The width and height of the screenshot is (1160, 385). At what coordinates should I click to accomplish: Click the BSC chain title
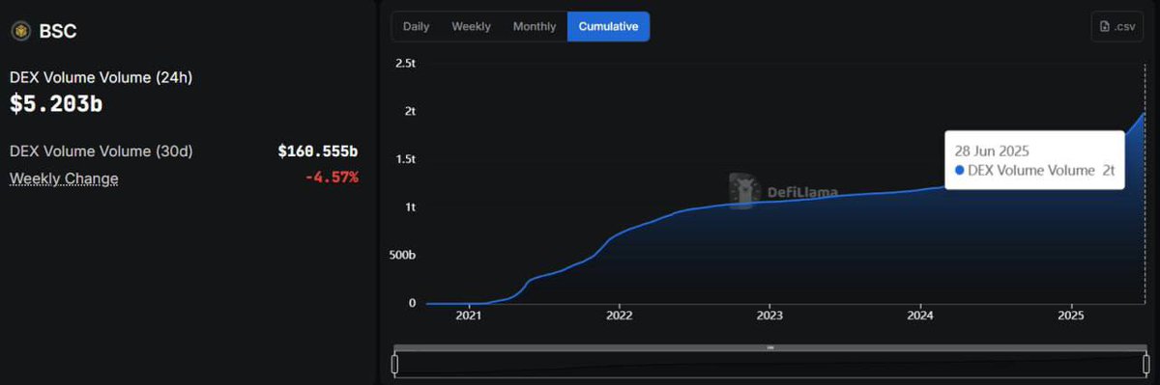click(58, 31)
